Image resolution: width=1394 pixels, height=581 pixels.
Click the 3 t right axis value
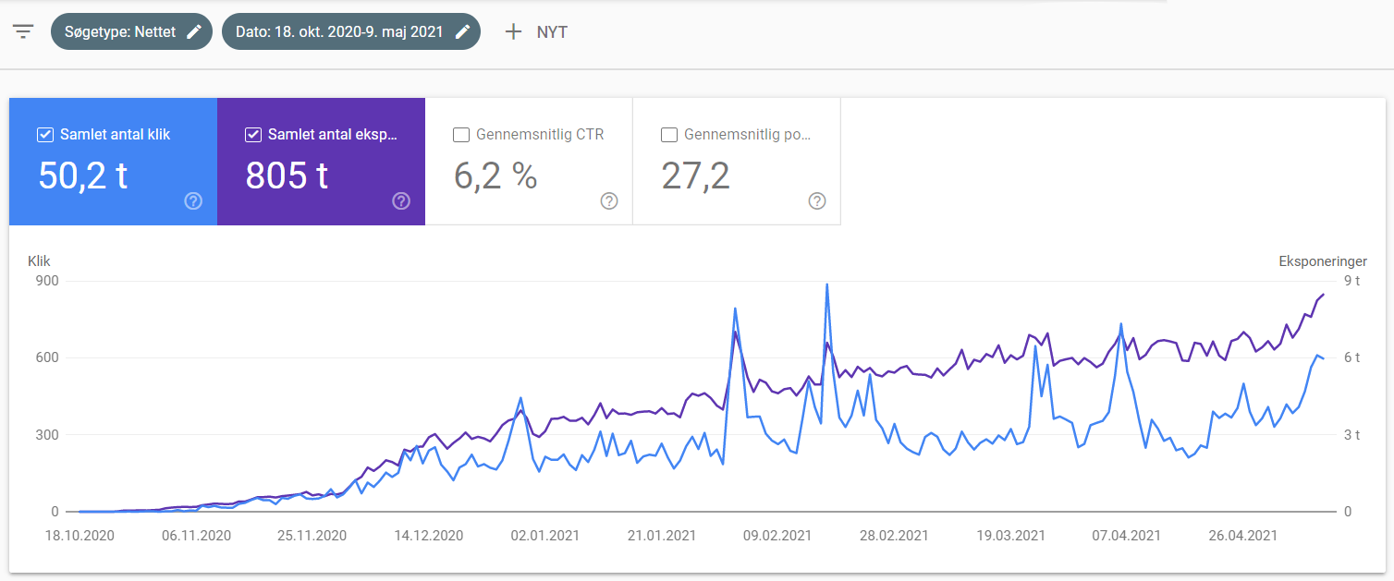pyautogui.click(x=1351, y=435)
